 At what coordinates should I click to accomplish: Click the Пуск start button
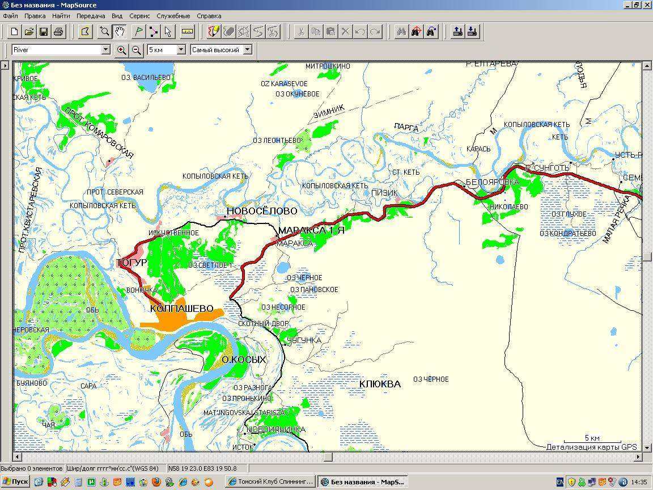tap(15, 482)
